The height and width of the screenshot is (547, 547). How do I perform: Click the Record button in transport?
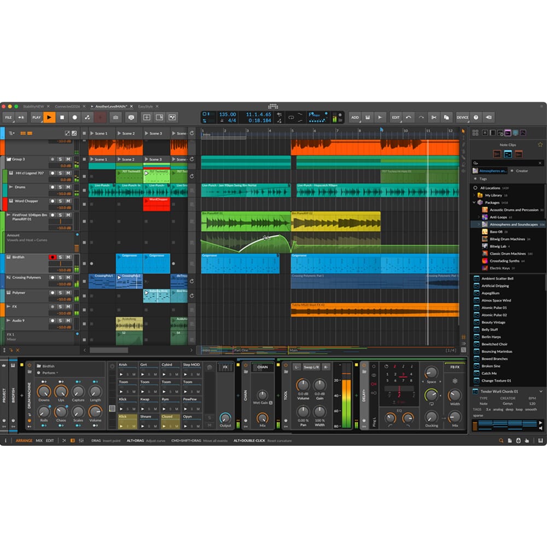(75, 117)
